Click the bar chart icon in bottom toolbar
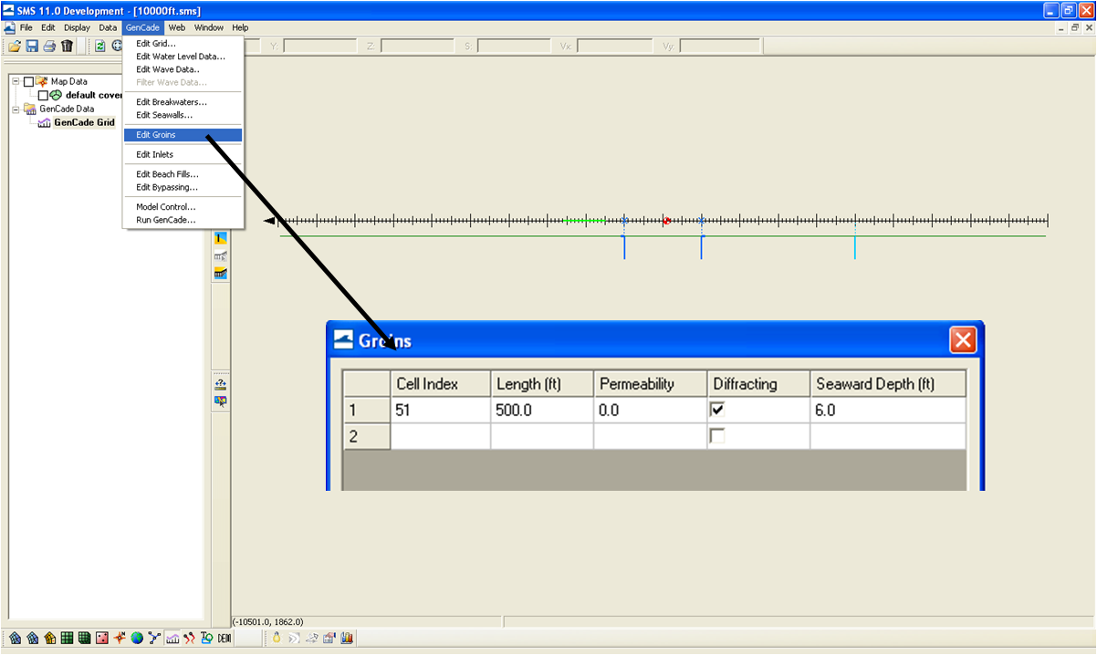Image resolution: width=1097 pixels, height=655 pixels. pos(348,638)
